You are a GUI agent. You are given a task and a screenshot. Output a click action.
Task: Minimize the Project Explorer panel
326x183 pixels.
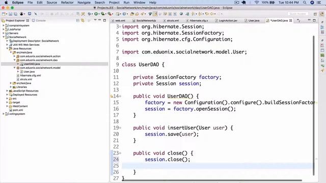point(100,20)
